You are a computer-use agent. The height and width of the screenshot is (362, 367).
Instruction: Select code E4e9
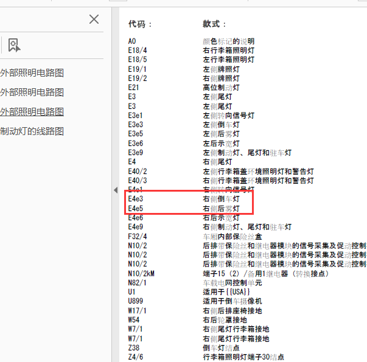(x=135, y=227)
